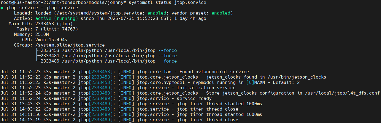Image resolution: width=381 pixels, height=123 pixels.
Task: Click the green active status dot
Action: tap(2, 8)
